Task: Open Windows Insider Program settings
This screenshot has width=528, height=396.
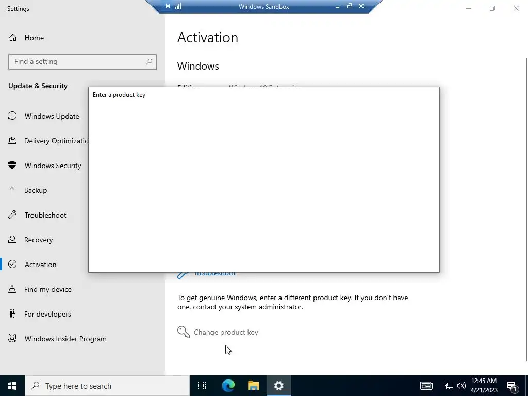Action: 57,339
